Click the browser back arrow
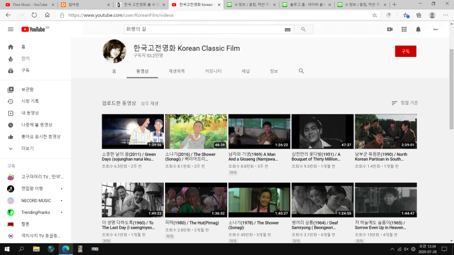454x255 pixels. [8, 15]
